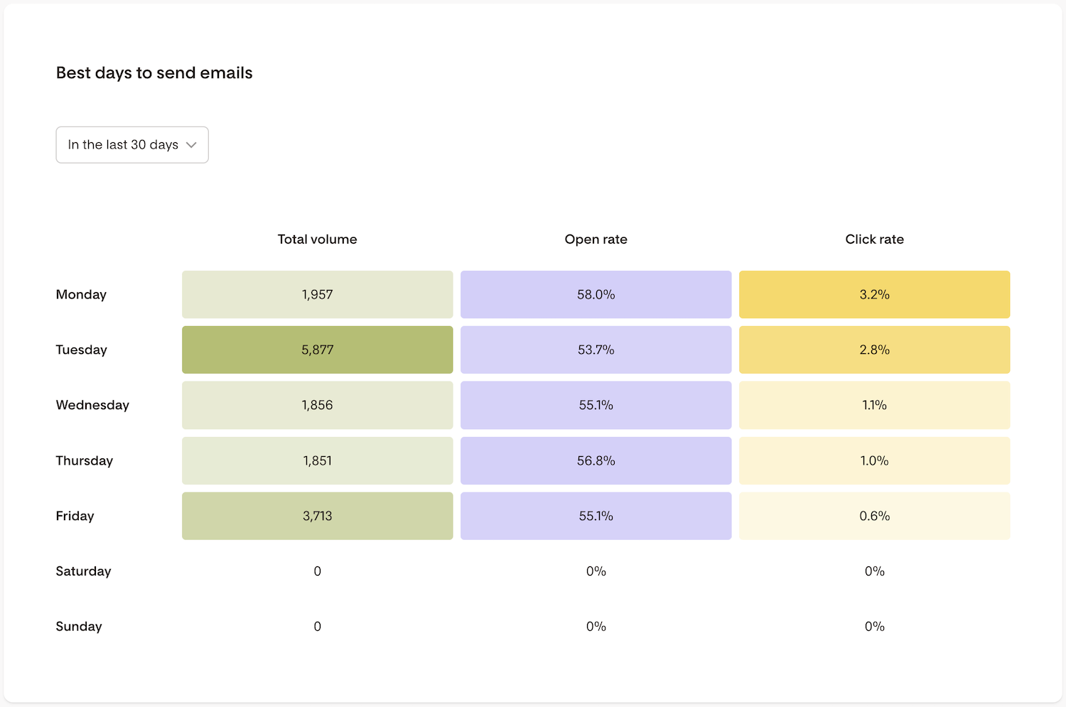Click Wednesday's 1.1% click rate cell
1066x707 pixels.
click(874, 405)
